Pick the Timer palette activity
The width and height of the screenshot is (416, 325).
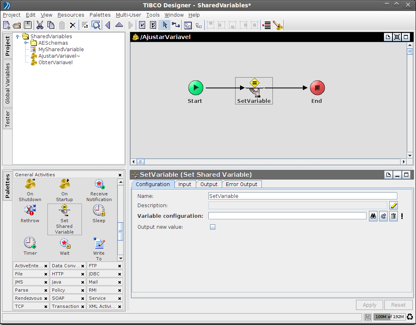coord(30,246)
